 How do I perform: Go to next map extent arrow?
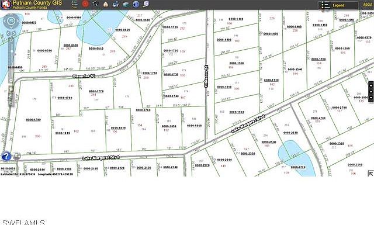[14, 33]
